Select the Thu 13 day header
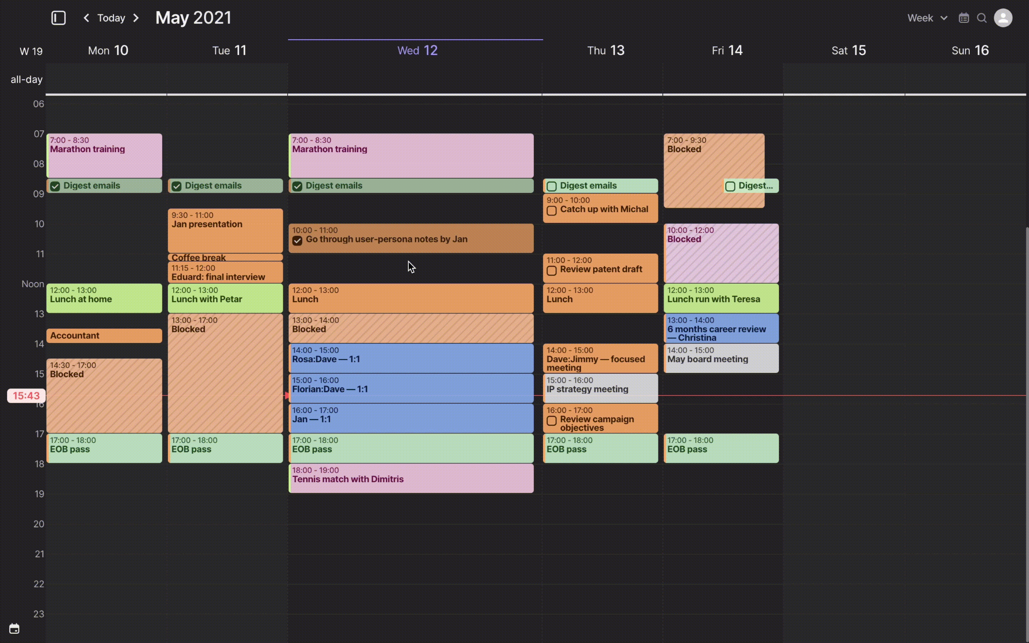The image size is (1029, 643). tap(606, 50)
